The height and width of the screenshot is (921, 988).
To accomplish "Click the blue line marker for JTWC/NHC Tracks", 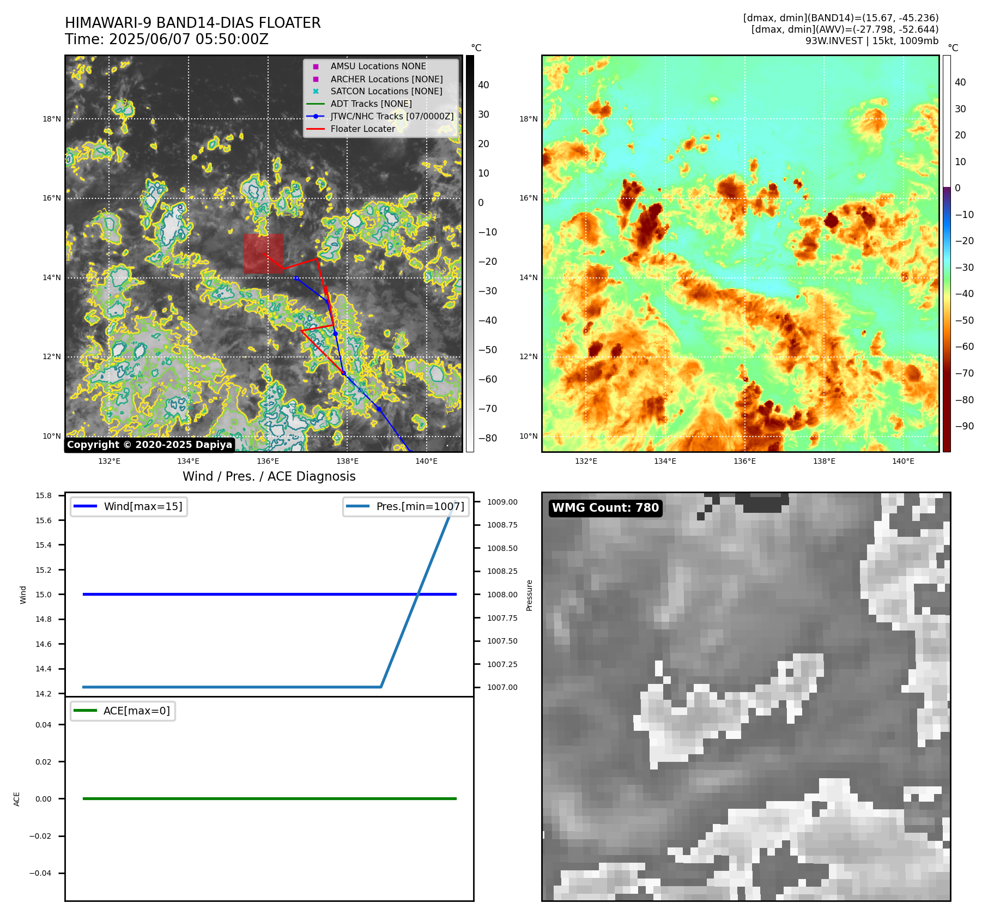I will 316,117.
